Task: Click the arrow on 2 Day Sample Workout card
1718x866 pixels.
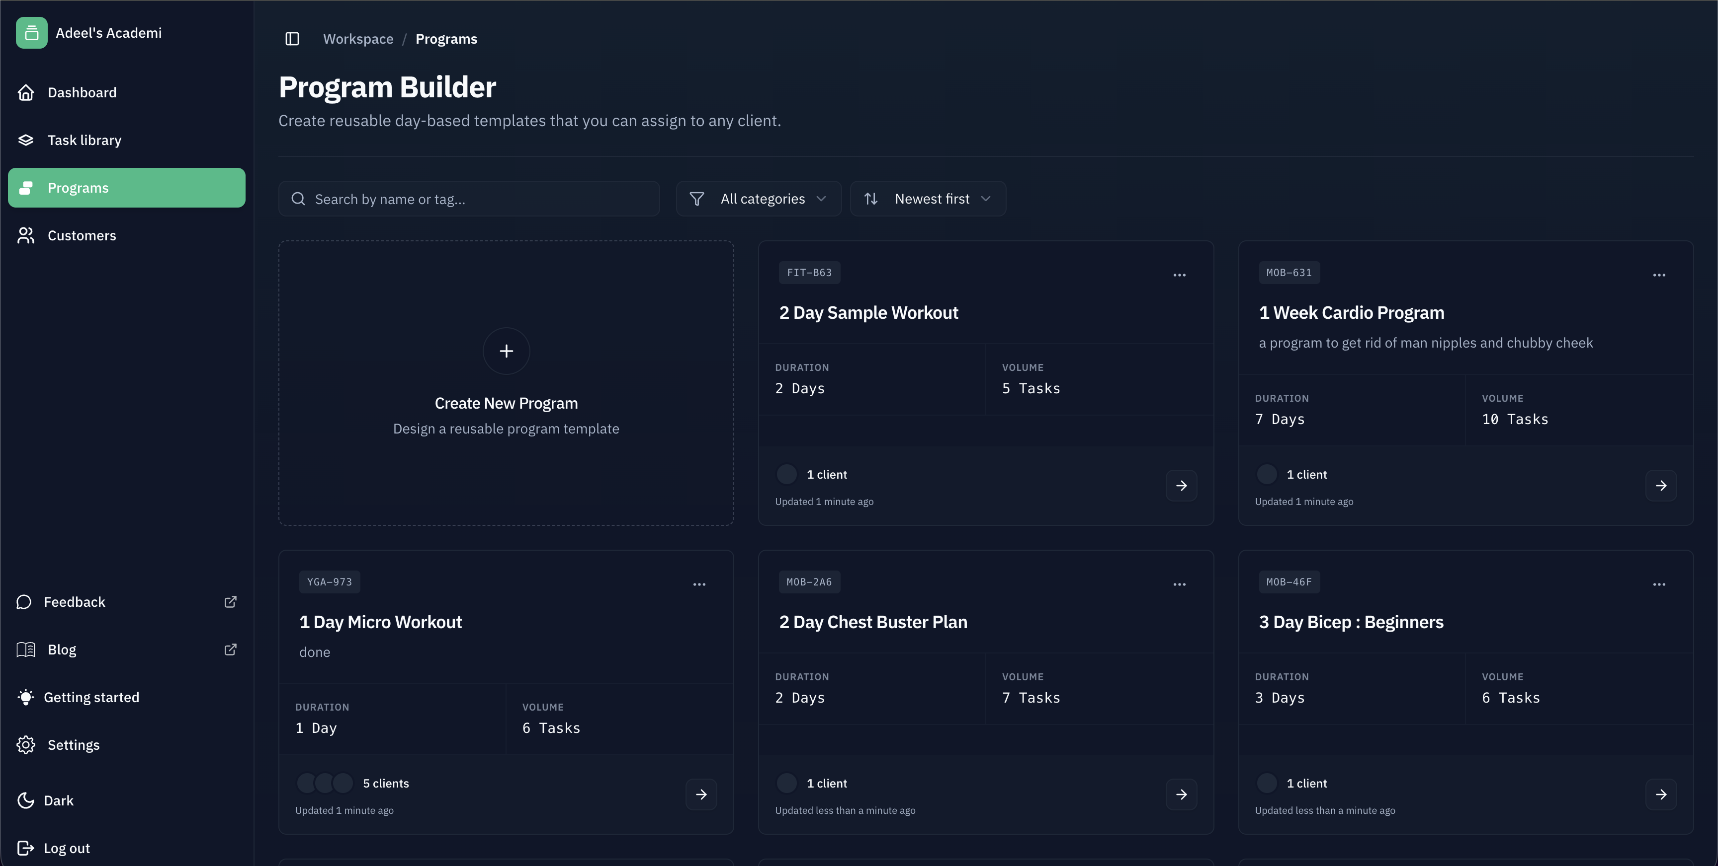Action: 1181,486
